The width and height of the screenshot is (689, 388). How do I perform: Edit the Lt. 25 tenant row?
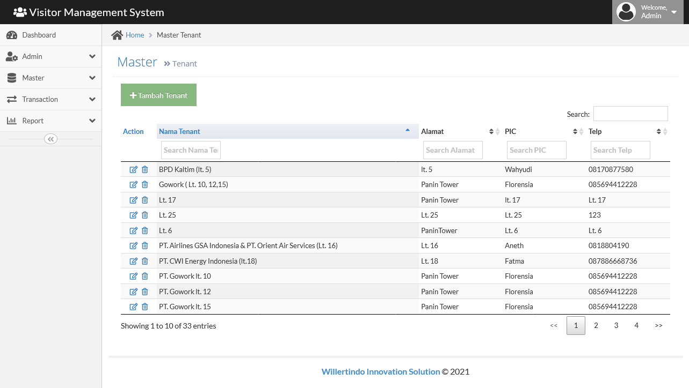(x=134, y=215)
